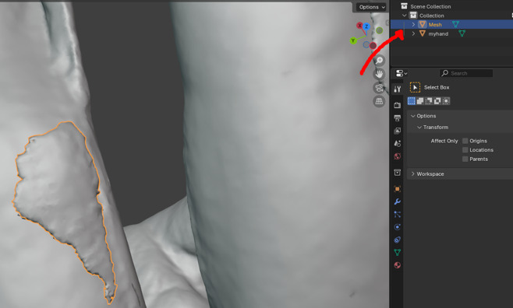Open the Modifiers wrench tab
This screenshot has width=513, height=308.
[x=397, y=201]
